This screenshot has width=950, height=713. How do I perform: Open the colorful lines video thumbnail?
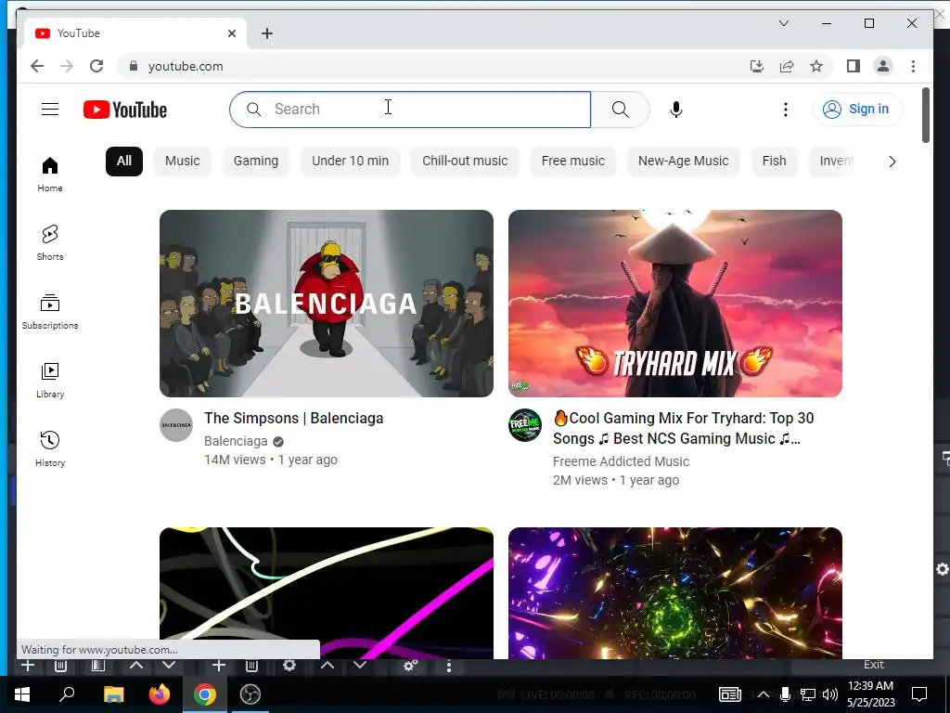coord(327,593)
